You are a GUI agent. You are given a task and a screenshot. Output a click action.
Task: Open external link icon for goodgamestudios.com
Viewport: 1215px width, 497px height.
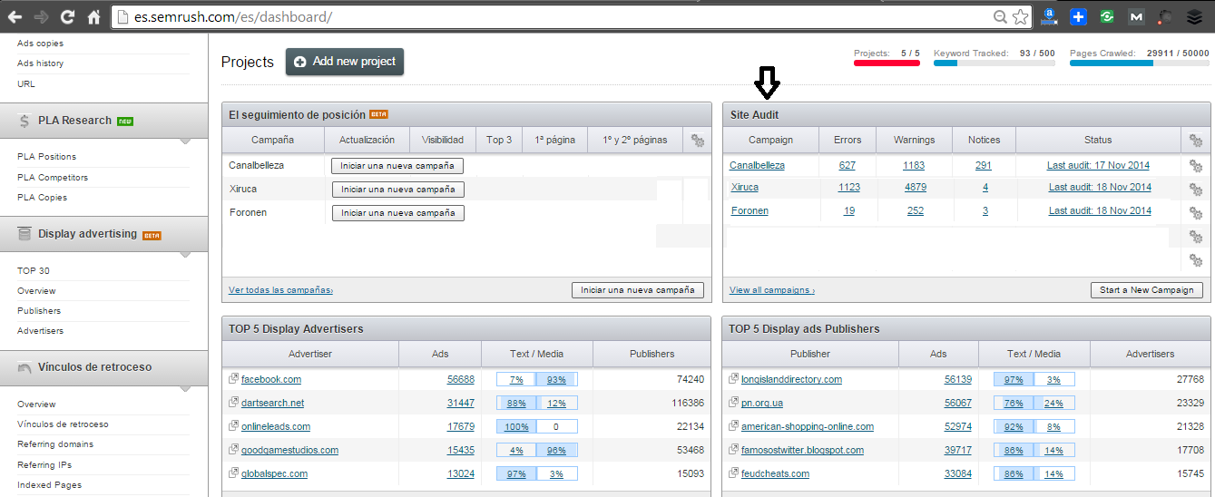coord(233,450)
